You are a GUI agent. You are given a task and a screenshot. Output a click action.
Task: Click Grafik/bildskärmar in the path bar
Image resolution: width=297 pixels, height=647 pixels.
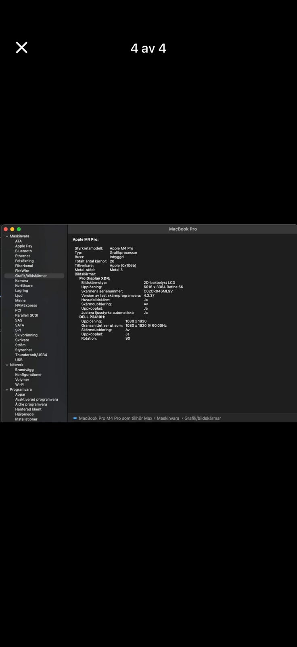point(203,418)
